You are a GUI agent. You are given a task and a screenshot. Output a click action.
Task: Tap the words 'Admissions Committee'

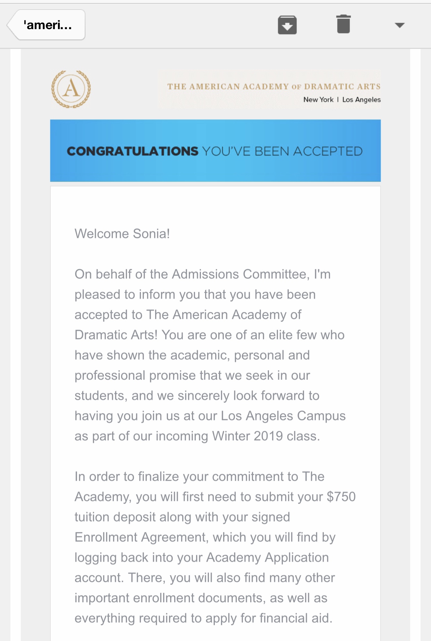coord(240,274)
